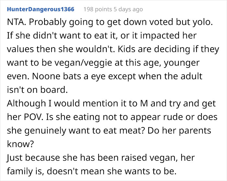
Task: Click the phrase 'down voted' in first line
Action: tap(148, 22)
